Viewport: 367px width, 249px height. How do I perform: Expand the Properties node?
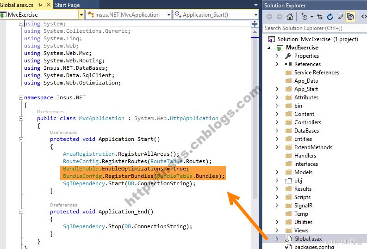tap(277, 56)
